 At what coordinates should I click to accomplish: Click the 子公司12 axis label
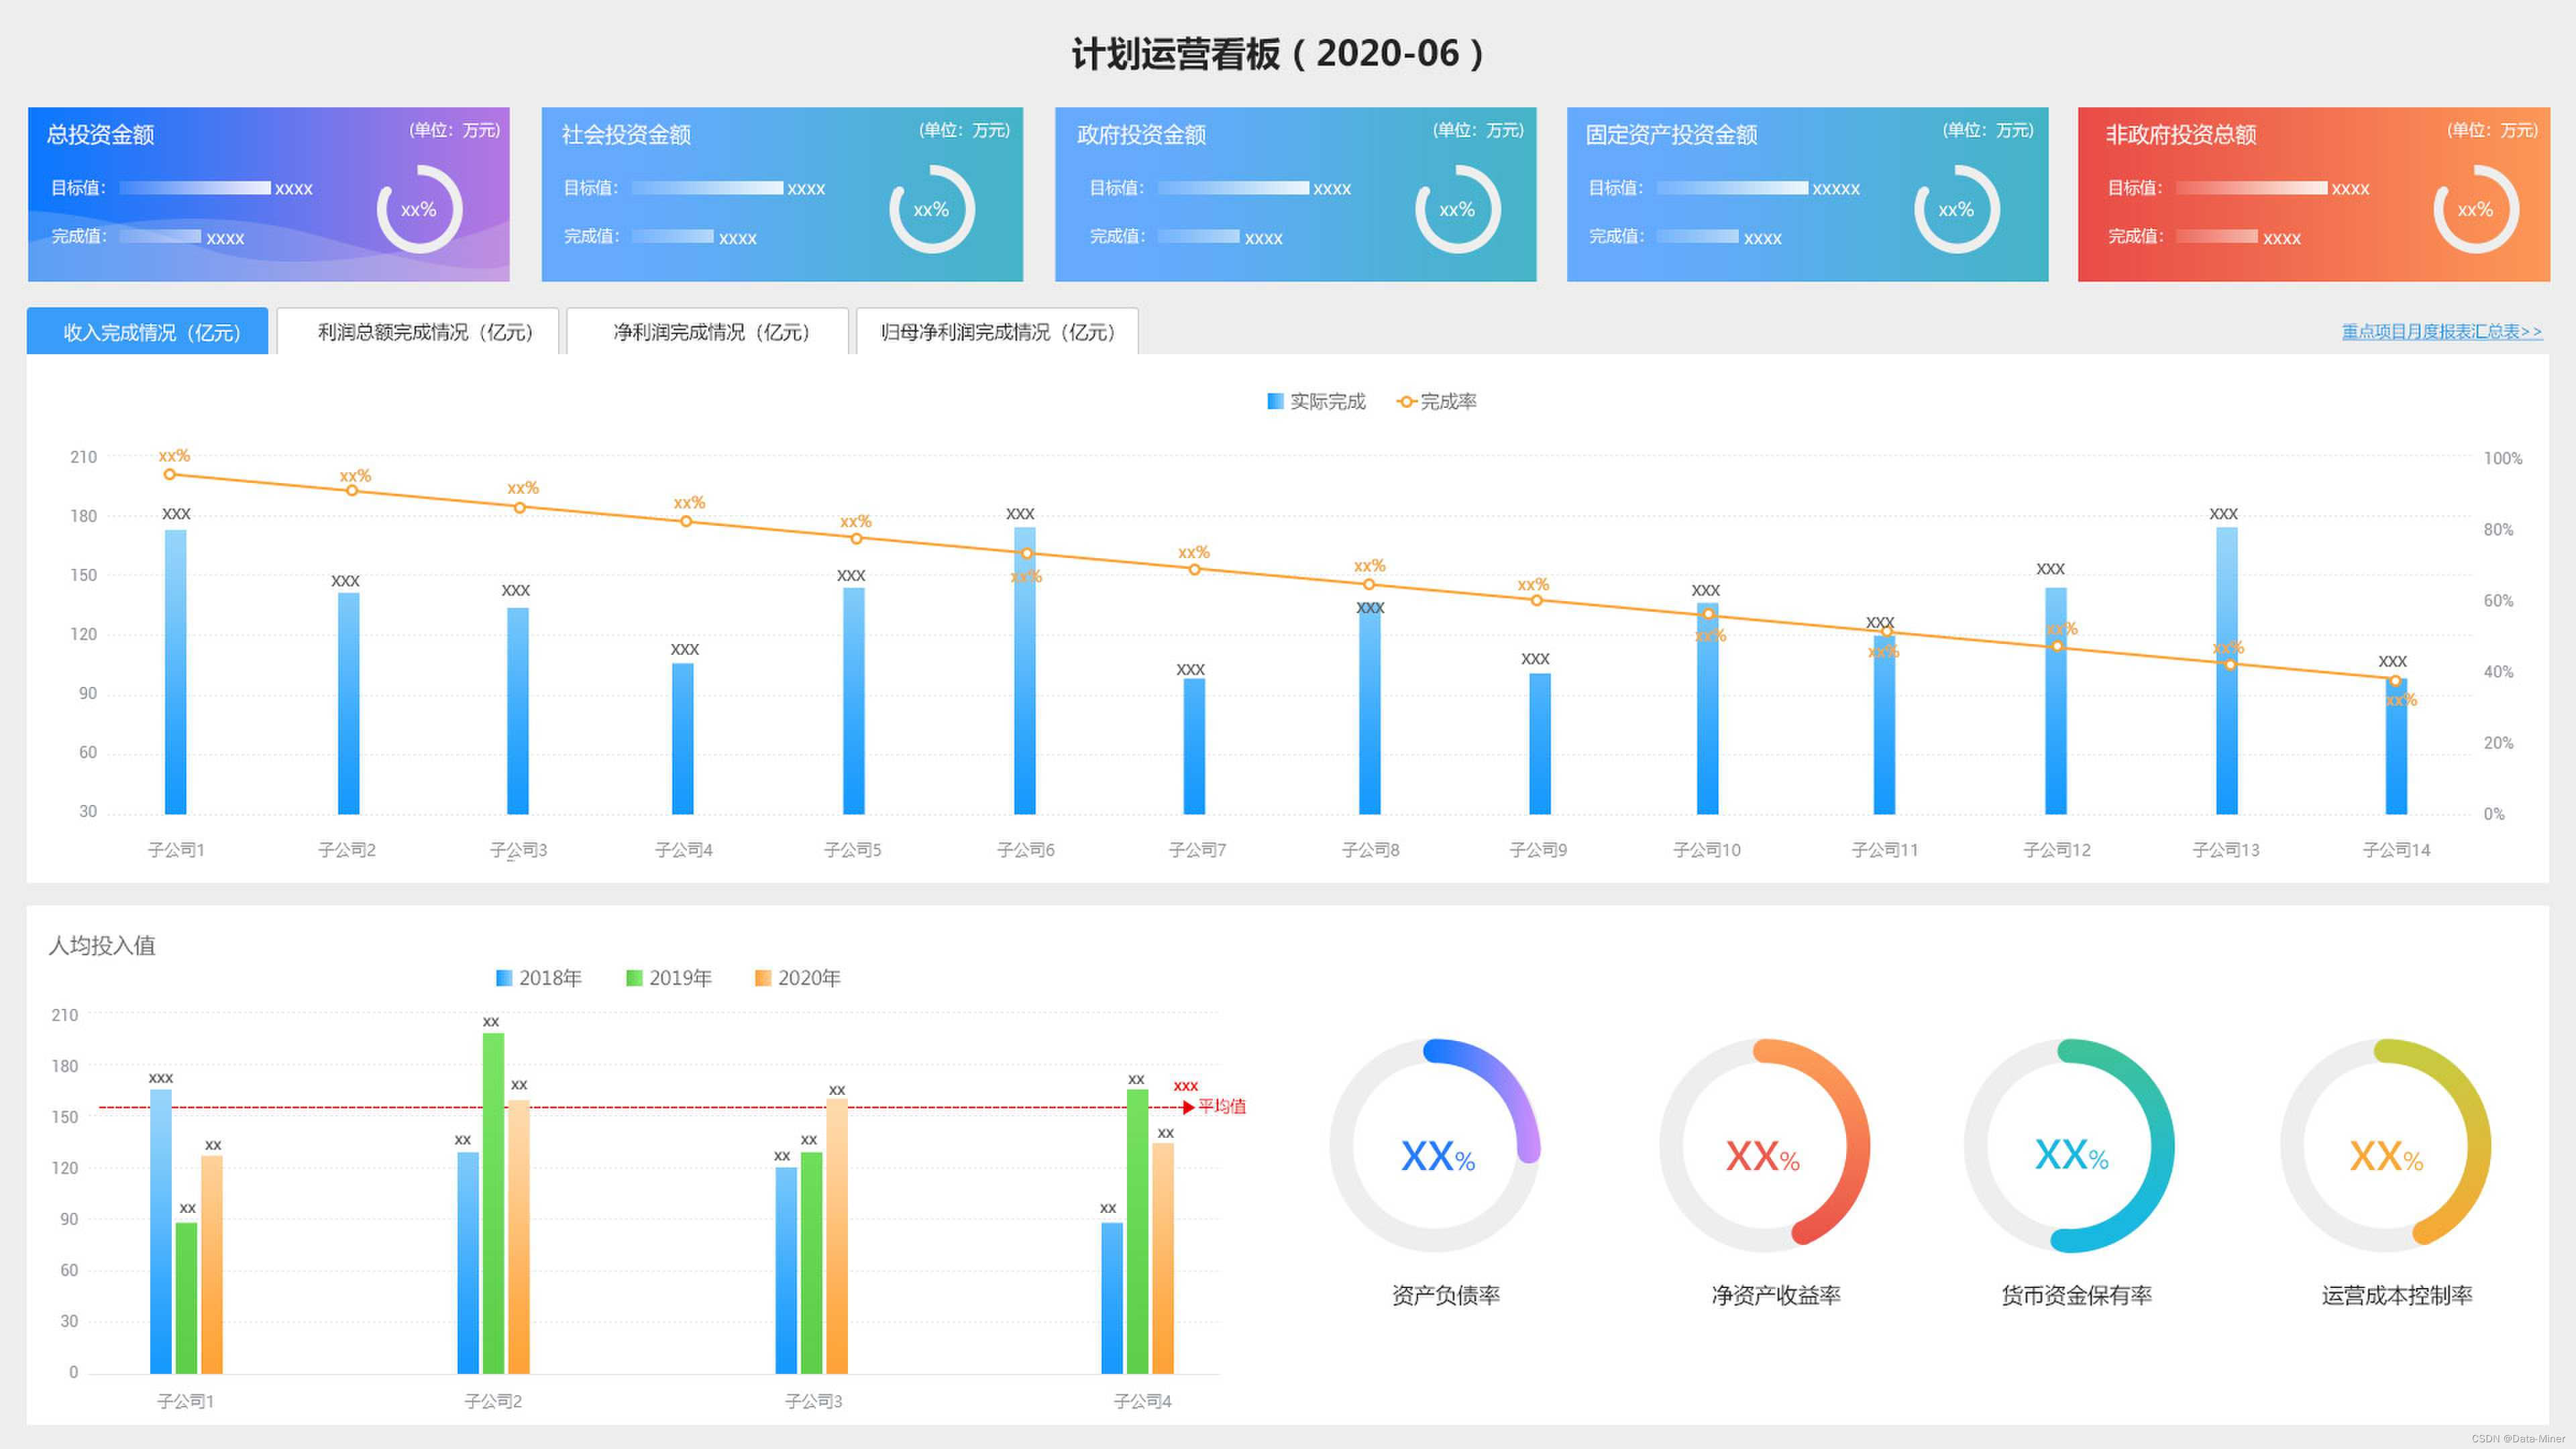click(x=2057, y=850)
